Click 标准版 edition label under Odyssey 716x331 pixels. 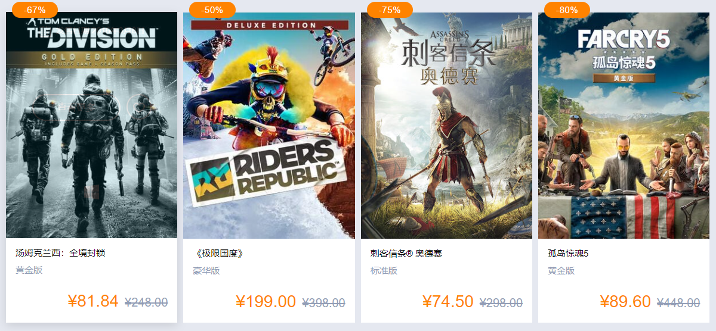[384, 270]
